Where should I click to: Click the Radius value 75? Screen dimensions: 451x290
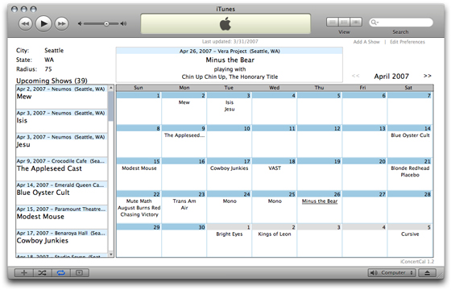pos(48,69)
